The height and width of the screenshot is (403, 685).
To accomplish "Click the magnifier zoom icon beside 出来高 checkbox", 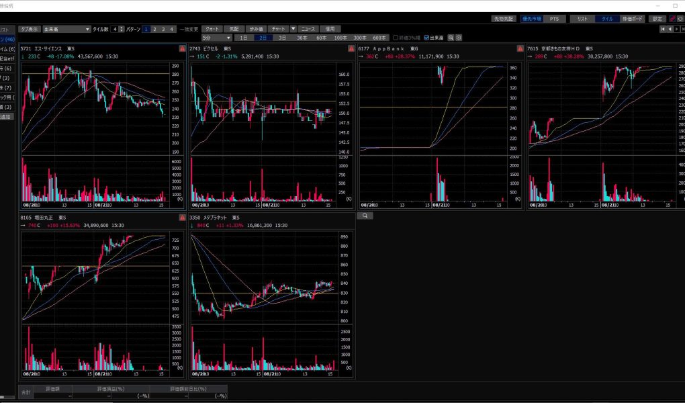I will tap(451, 38).
